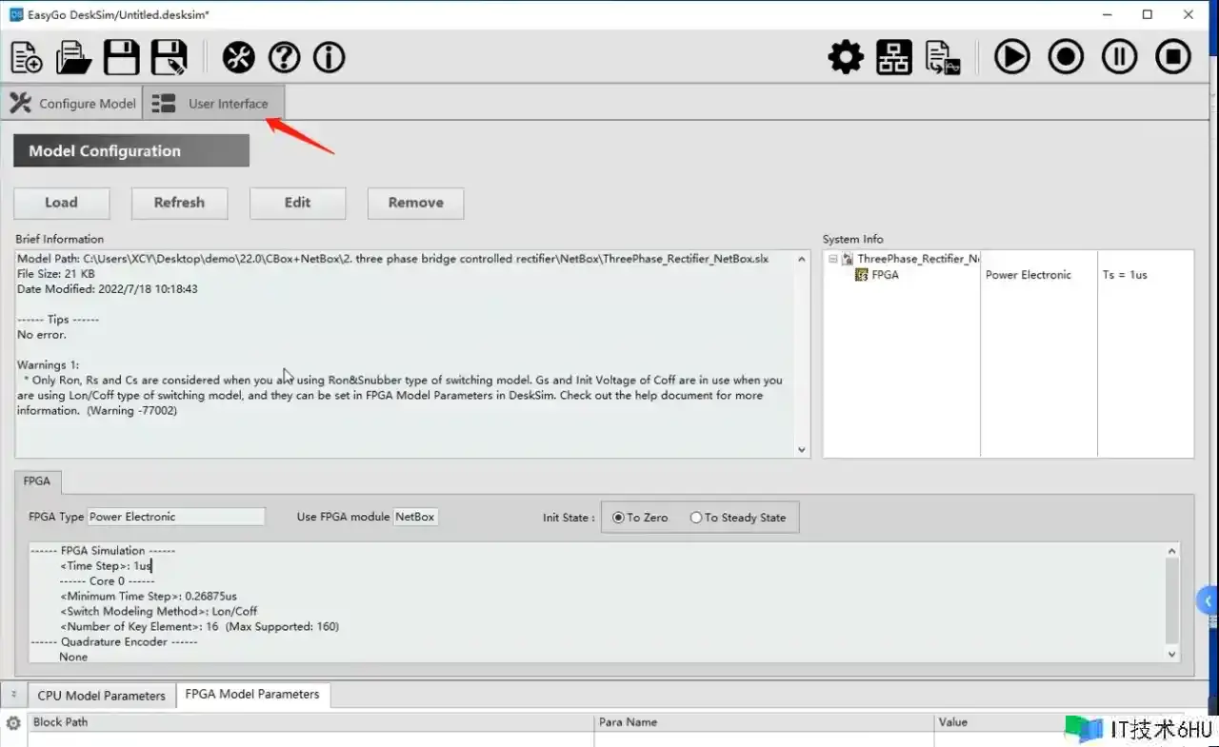Open the script document icon

pos(943,58)
